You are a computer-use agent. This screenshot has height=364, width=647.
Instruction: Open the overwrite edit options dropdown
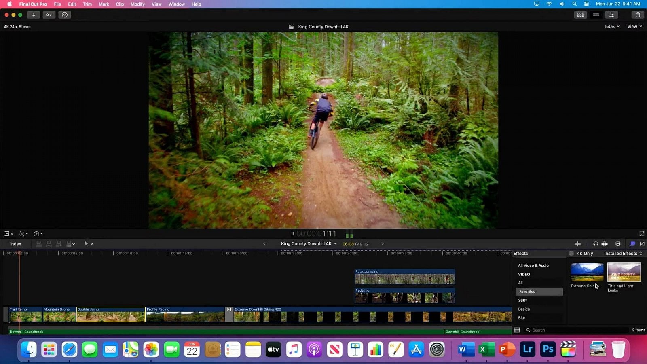(71, 244)
